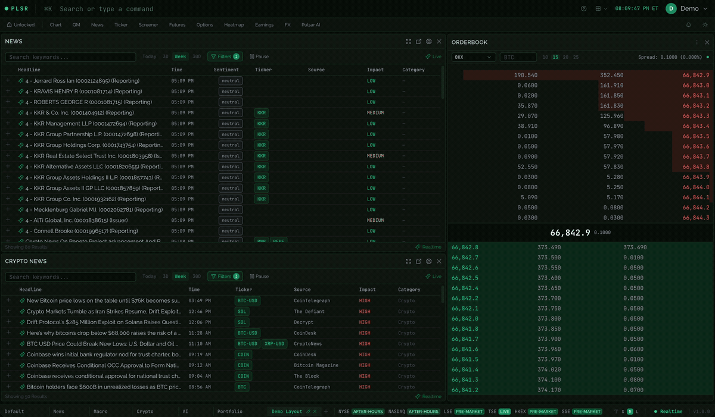Set orderbook depth to 10
The height and width of the screenshot is (417, 715).
[545, 57]
